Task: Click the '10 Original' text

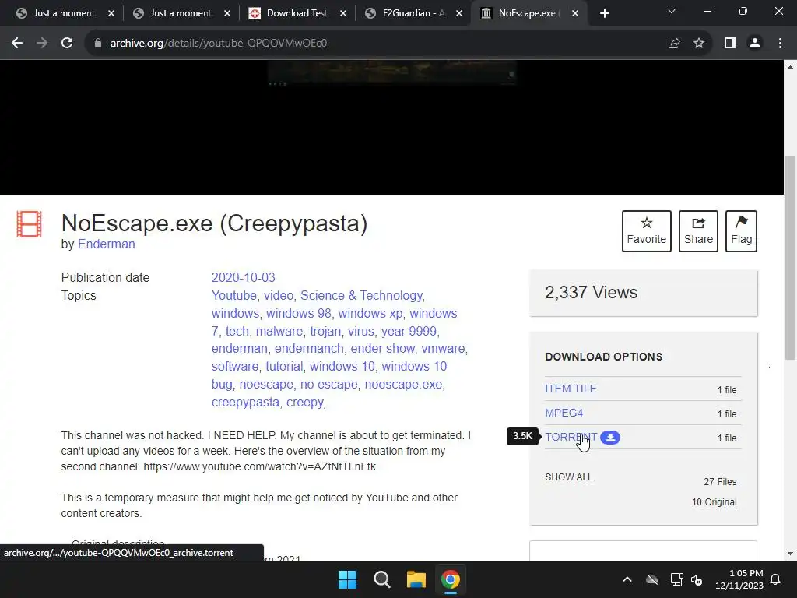Action: point(714,502)
